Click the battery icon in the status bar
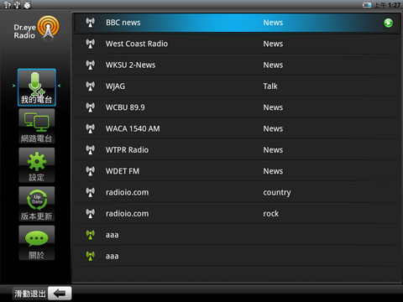Image resolution: width=403 pixels, height=302 pixels. [x=367, y=5]
